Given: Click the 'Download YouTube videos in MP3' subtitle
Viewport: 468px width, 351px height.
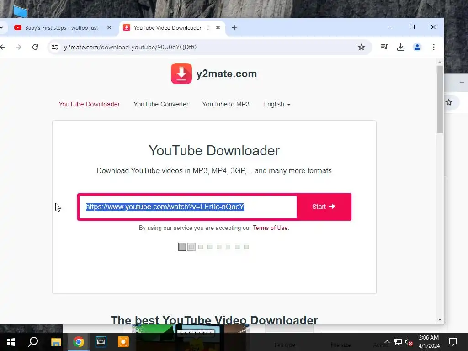Looking at the screenshot, I should pos(214,171).
